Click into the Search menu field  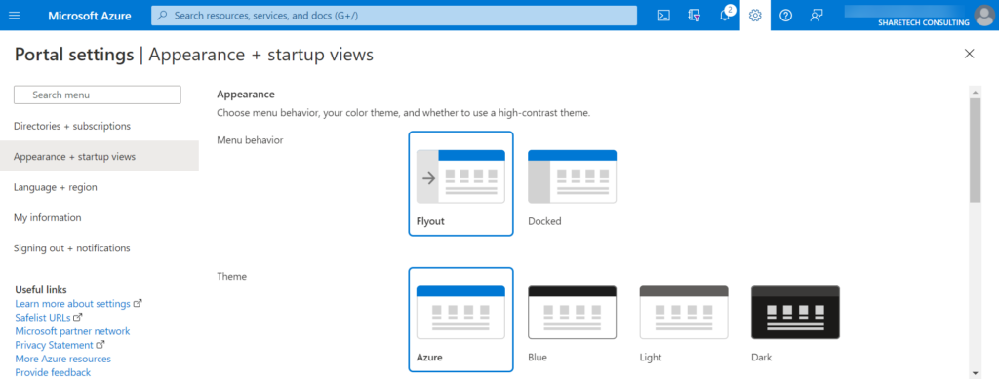pyautogui.click(x=98, y=95)
